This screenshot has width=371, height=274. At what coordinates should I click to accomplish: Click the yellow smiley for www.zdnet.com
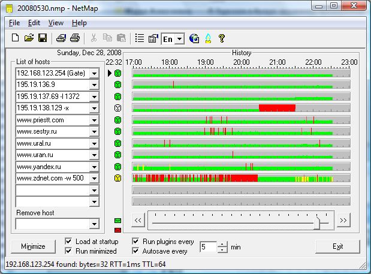(117, 178)
